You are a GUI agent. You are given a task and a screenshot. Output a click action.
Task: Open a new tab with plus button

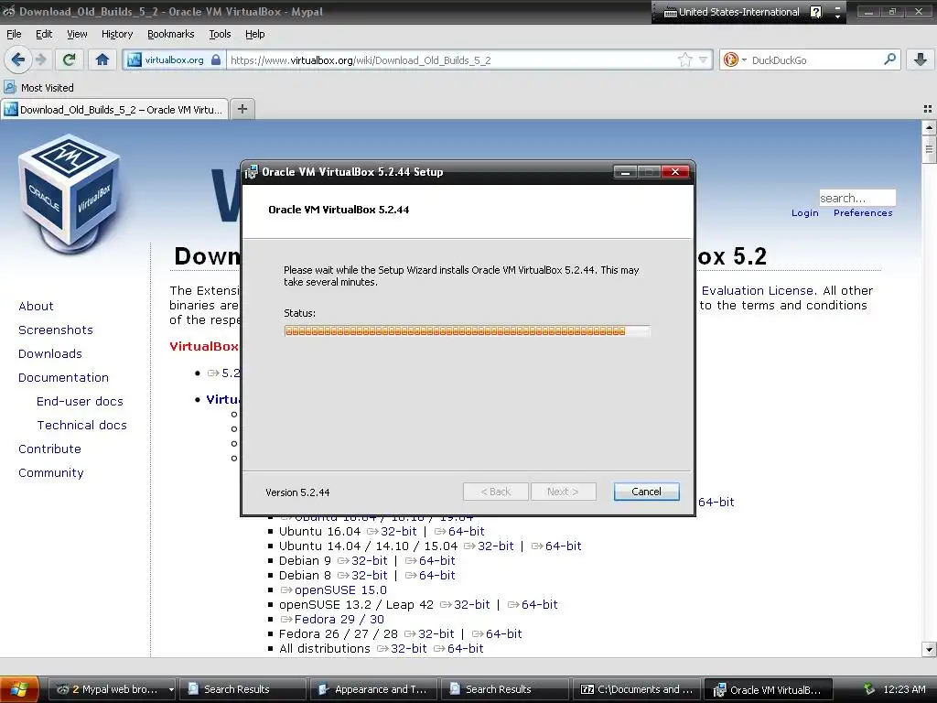coord(242,109)
